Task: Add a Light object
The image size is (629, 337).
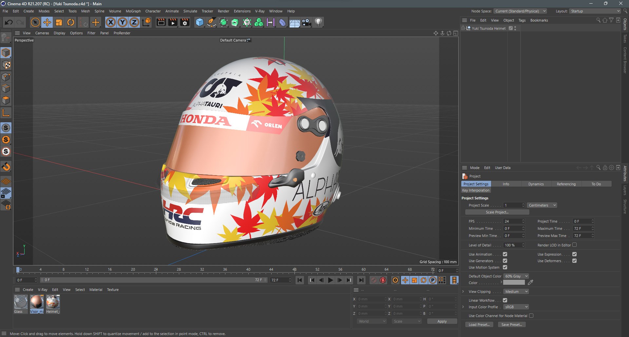Action: click(318, 22)
